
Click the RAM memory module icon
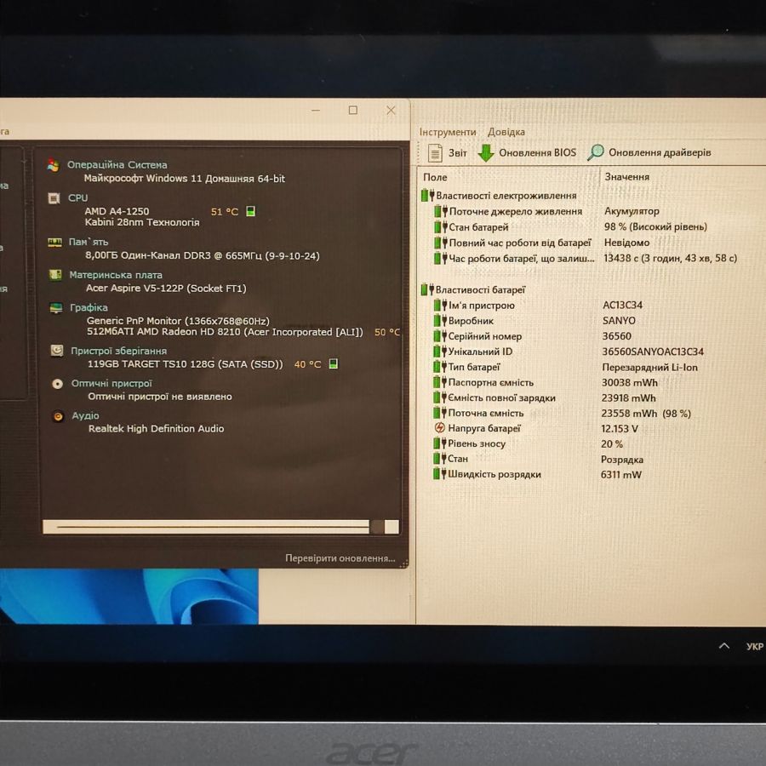(54, 242)
